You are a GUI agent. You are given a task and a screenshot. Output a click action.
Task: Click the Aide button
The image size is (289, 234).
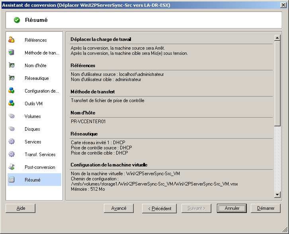(20, 208)
